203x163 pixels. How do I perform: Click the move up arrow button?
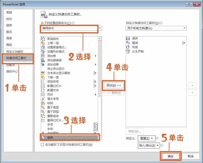(x=192, y=85)
